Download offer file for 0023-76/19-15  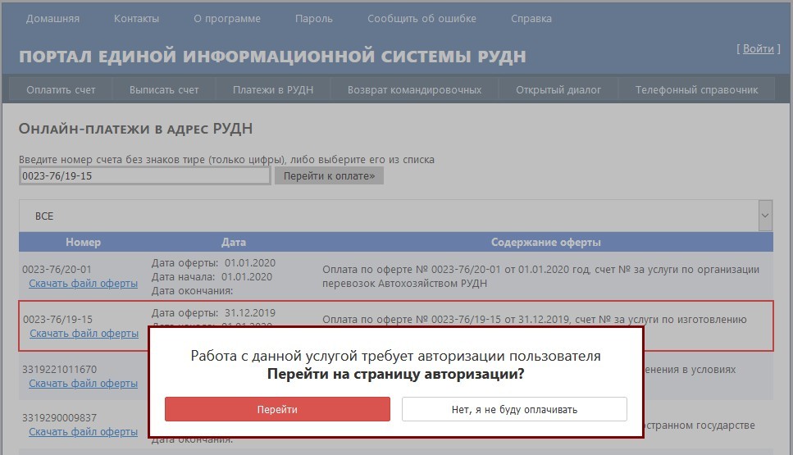[x=84, y=334]
